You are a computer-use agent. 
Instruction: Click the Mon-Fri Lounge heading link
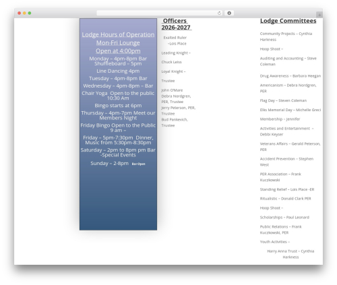[118, 43]
